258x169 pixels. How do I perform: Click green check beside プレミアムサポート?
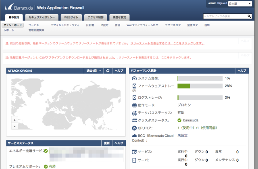(46, 167)
